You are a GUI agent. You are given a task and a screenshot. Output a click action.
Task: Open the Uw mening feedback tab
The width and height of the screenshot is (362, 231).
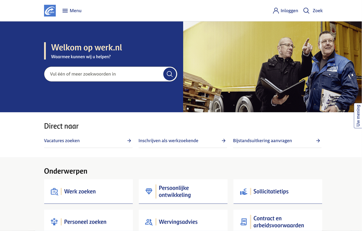tap(358, 116)
